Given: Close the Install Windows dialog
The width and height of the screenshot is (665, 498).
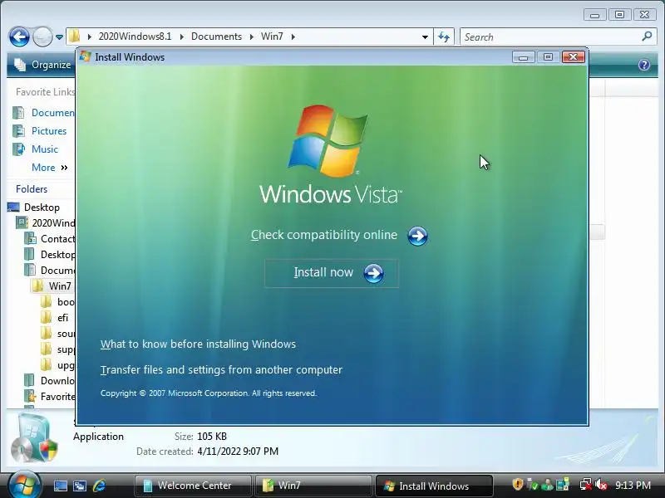Looking at the screenshot, I should point(573,56).
